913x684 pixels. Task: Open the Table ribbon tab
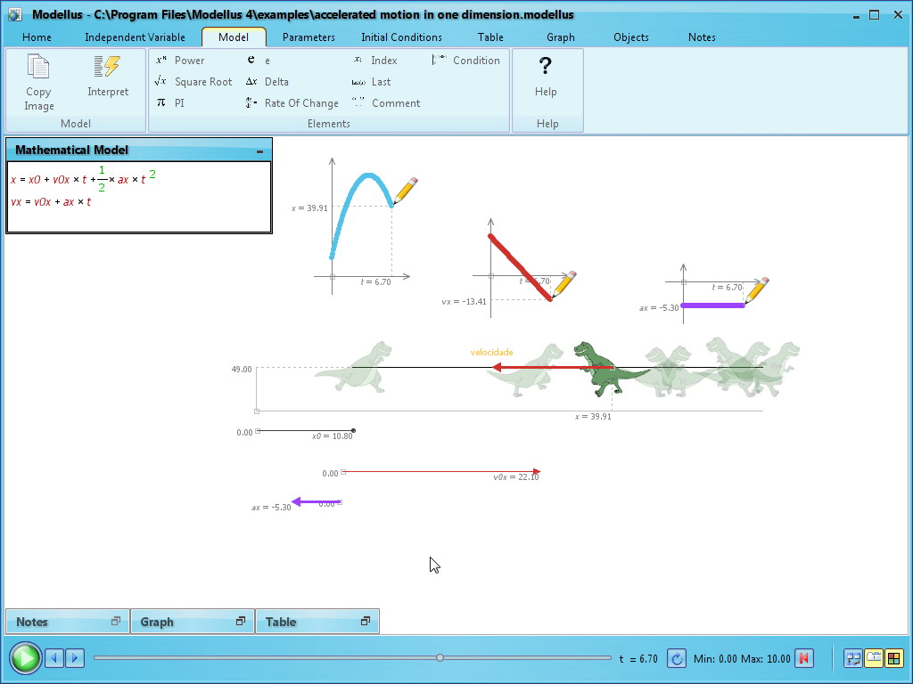(490, 37)
